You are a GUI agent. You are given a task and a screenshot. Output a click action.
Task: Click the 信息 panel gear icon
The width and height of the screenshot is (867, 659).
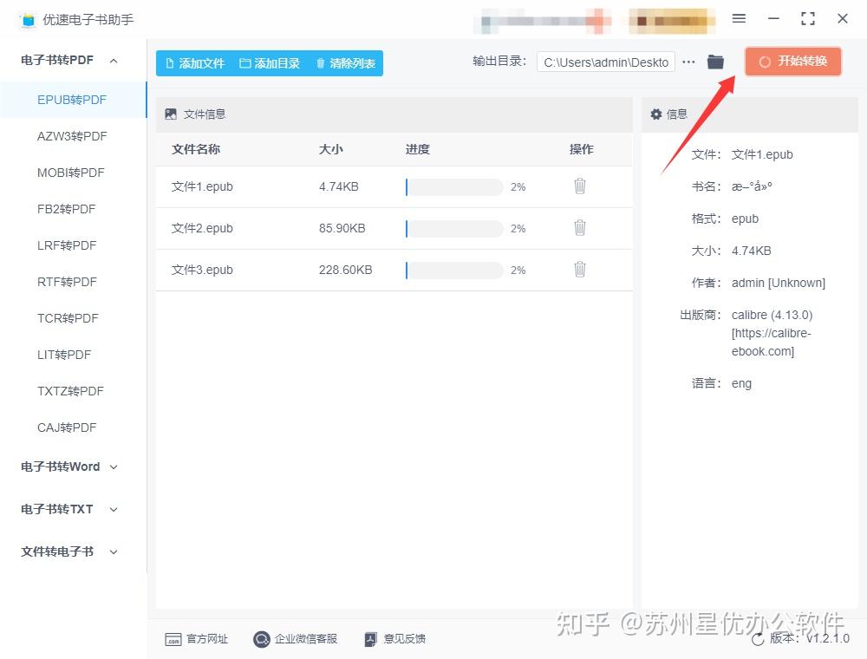pos(655,114)
